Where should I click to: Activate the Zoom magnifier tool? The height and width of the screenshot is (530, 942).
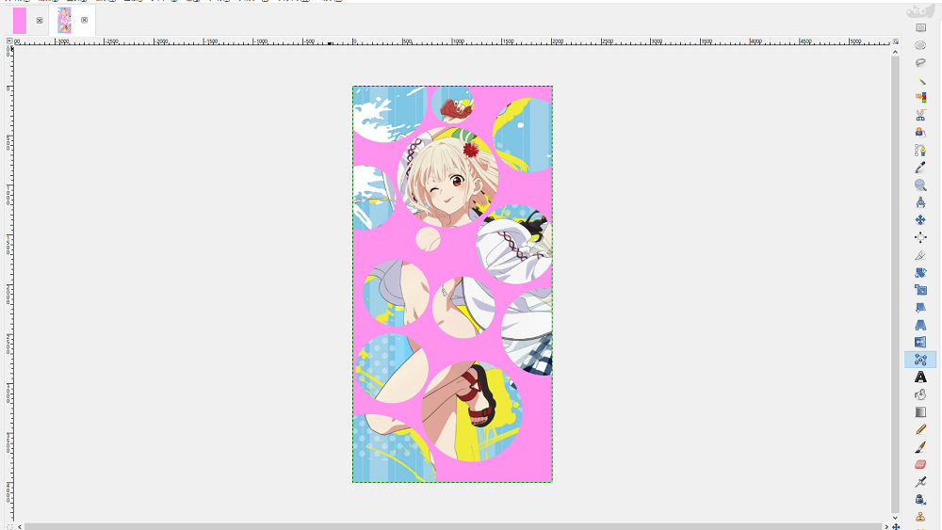pos(920,185)
